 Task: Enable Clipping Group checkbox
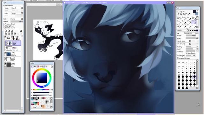tap(4, 26)
